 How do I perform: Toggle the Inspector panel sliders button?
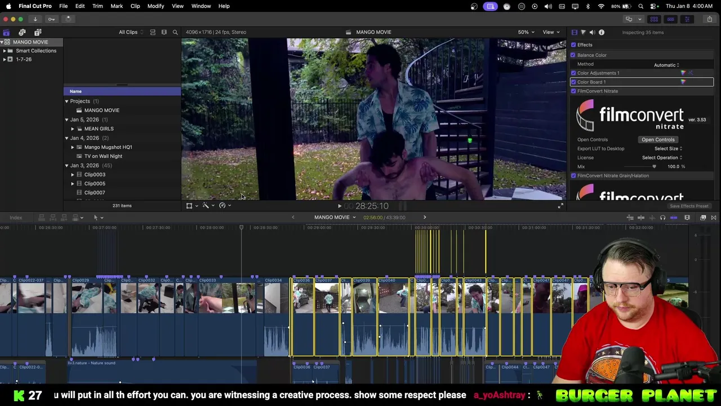pyautogui.click(x=687, y=19)
